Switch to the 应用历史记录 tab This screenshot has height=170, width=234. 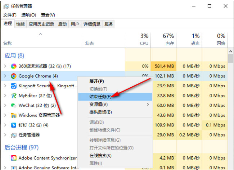pos(41,24)
